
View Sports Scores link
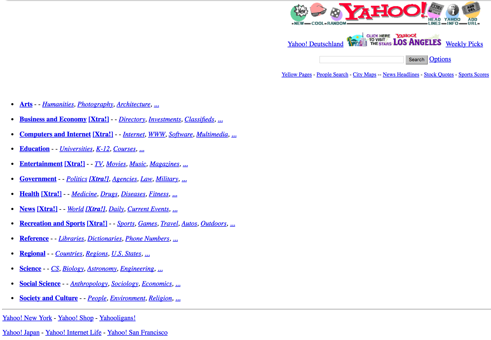474,74
